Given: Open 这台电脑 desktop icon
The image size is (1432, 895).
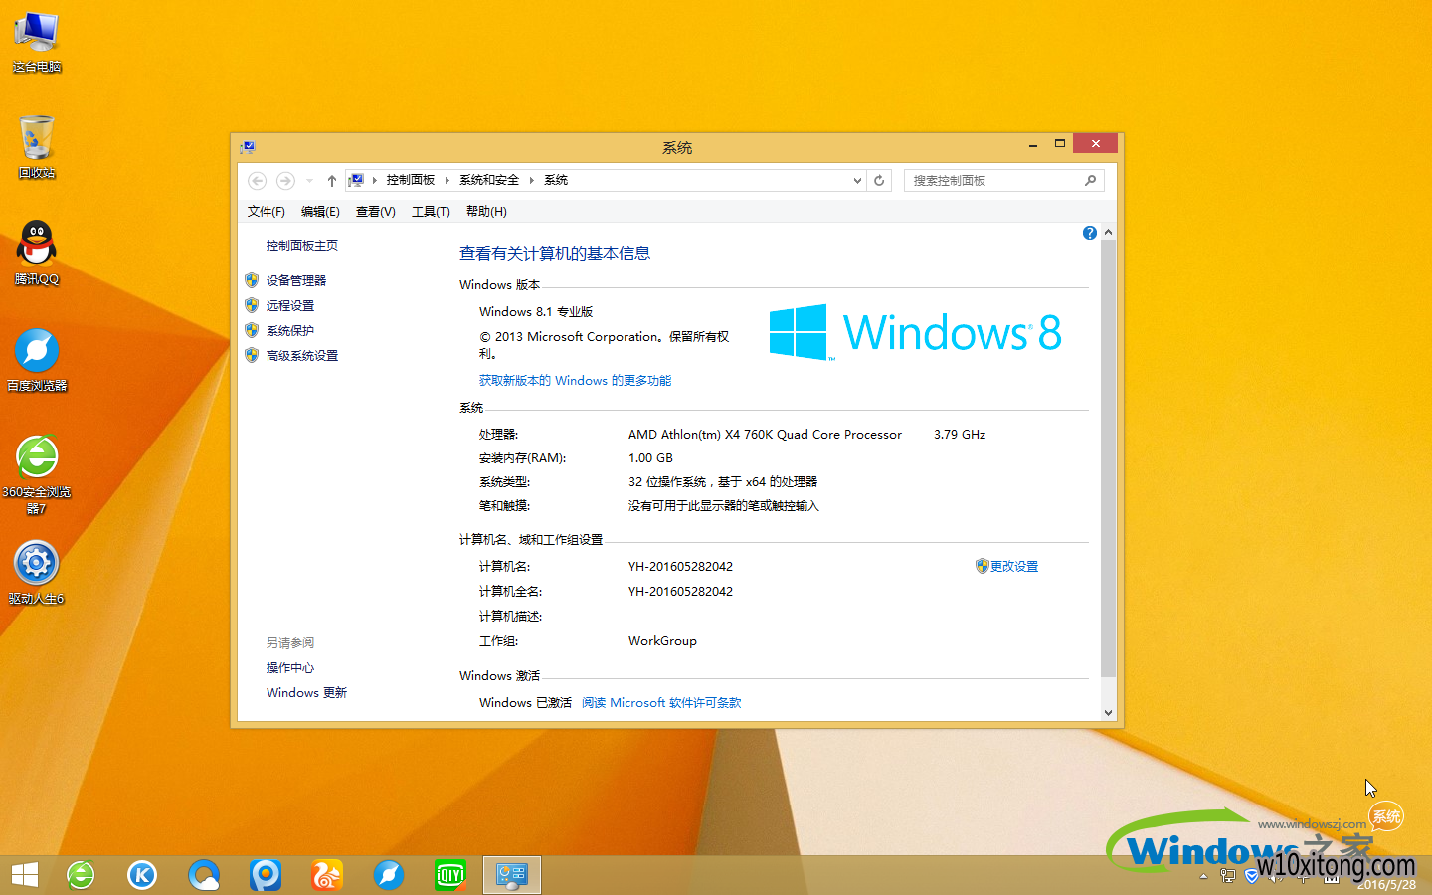Looking at the screenshot, I should click(37, 42).
